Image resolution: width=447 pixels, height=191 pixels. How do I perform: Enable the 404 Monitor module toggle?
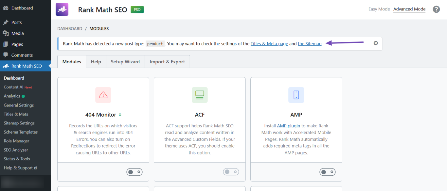pyautogui.click(x=134, y=172)
